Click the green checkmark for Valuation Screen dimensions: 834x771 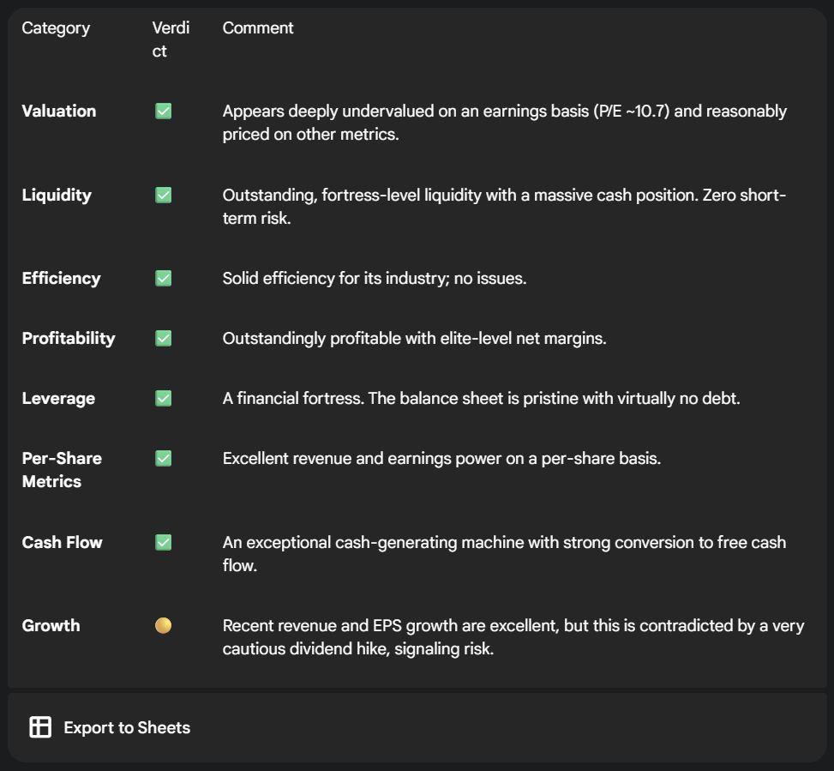click(164, 111)
